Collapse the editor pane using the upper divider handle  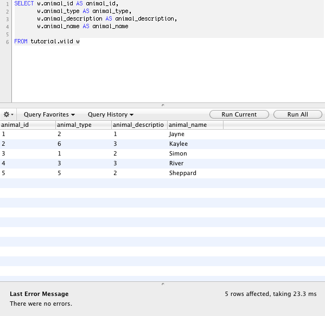tap(163, 105)
